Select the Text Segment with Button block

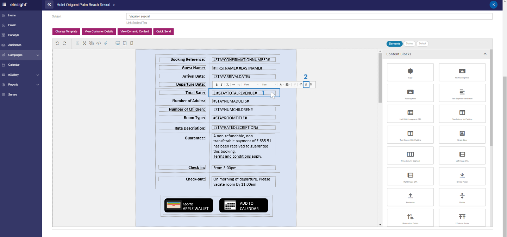(x=462, y=93)
